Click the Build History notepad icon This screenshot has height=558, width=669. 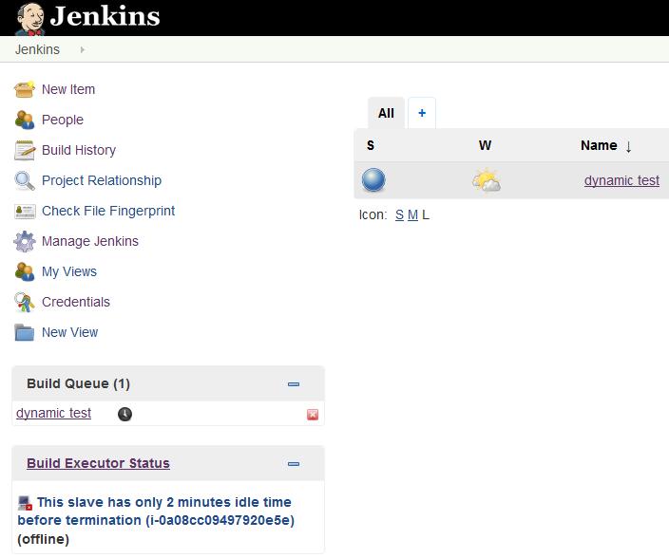pos(25,150)
